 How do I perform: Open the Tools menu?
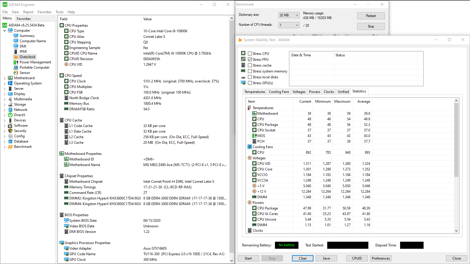coord(60,12)
